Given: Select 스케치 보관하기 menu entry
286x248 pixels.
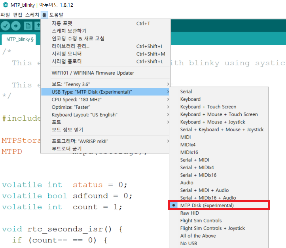Looking at the screenshot, I should click(x=106, y=31).
